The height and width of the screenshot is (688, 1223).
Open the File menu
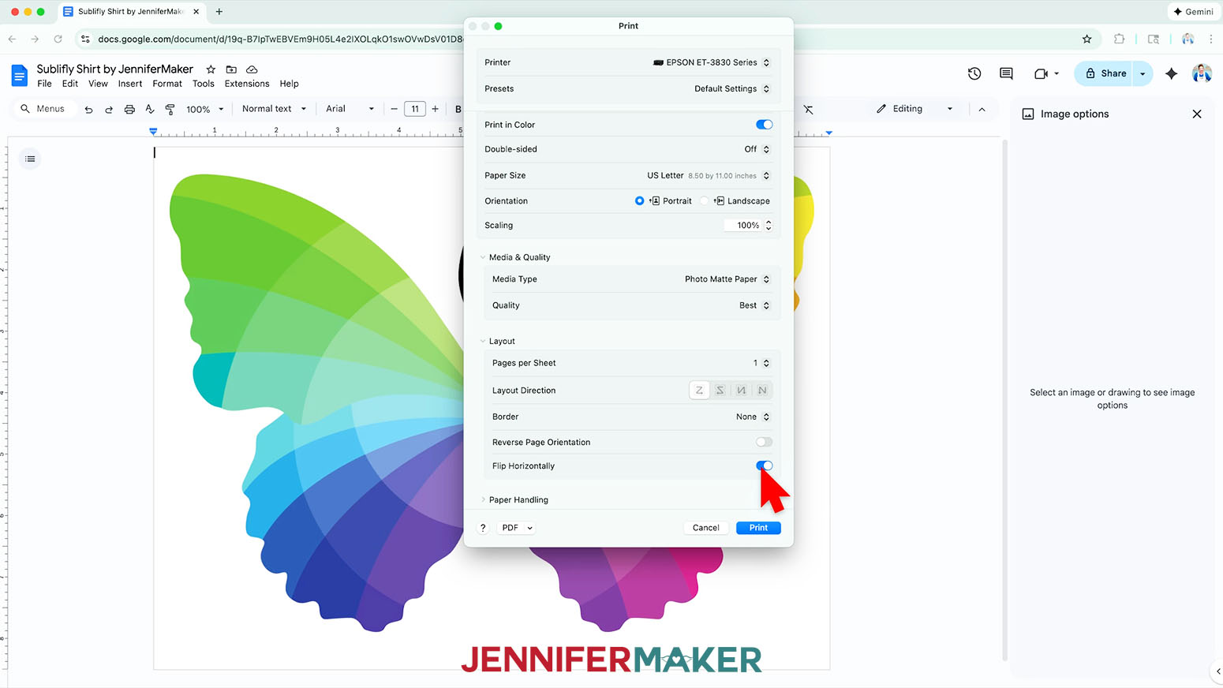pyautogui.click(x=44, y=84)
